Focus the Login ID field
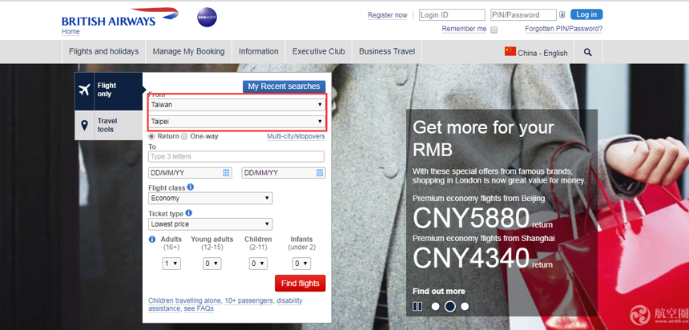689x330 pixels. 452,15
